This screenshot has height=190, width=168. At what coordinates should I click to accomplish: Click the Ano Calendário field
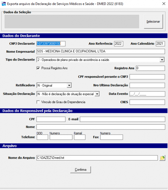(x=160, y=44)
